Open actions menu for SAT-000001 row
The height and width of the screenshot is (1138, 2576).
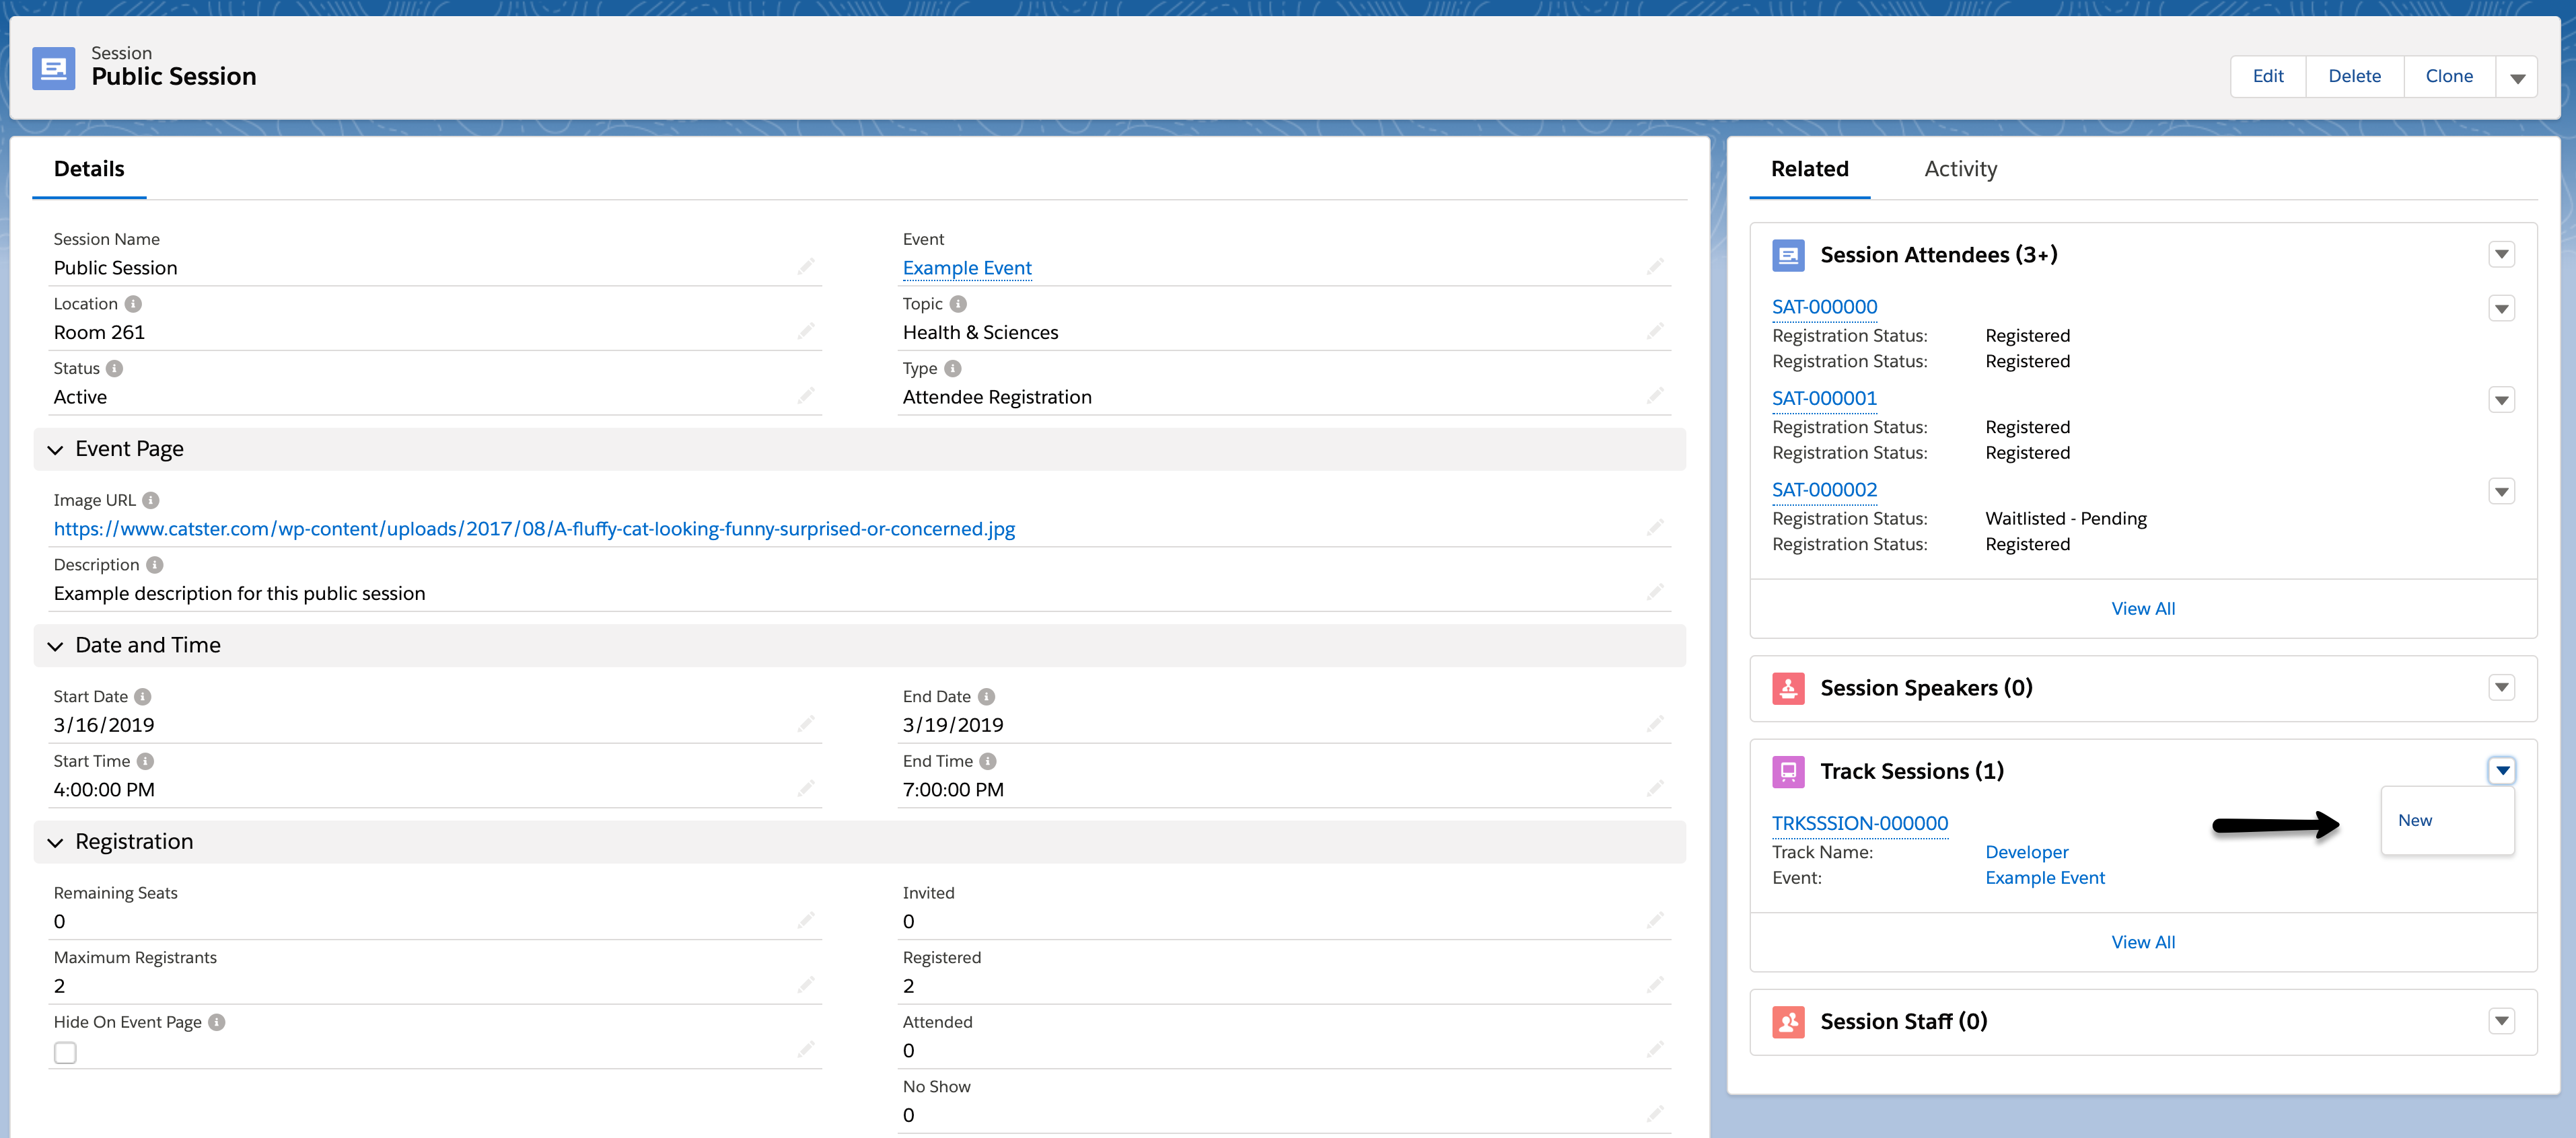tap(2501, 401)
